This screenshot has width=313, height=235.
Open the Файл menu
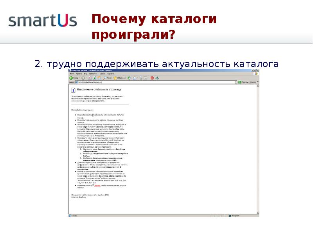(72, 74)
